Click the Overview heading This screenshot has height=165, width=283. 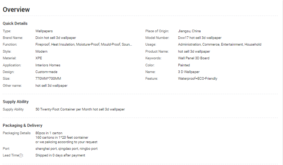pos(16,10)
